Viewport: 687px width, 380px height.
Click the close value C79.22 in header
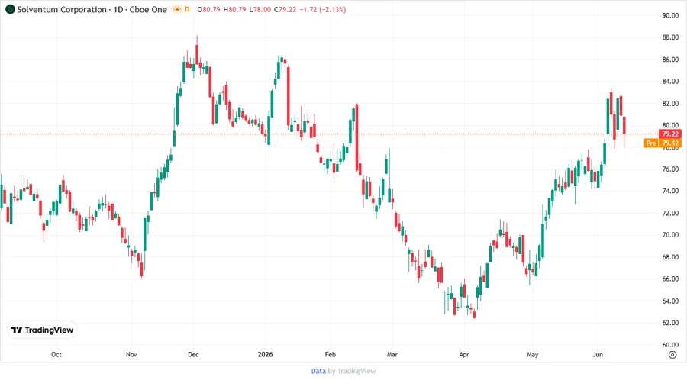pyautogui.click(x=285, y=9)
